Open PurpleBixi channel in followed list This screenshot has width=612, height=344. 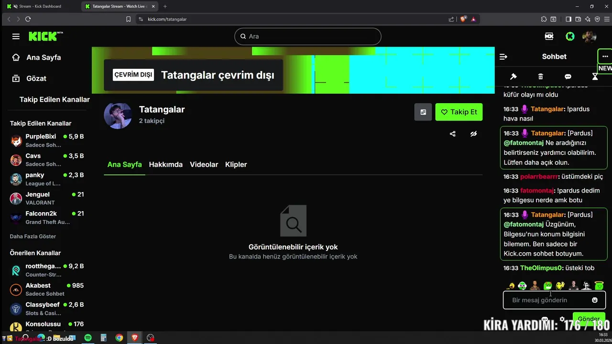click(47, 140)
